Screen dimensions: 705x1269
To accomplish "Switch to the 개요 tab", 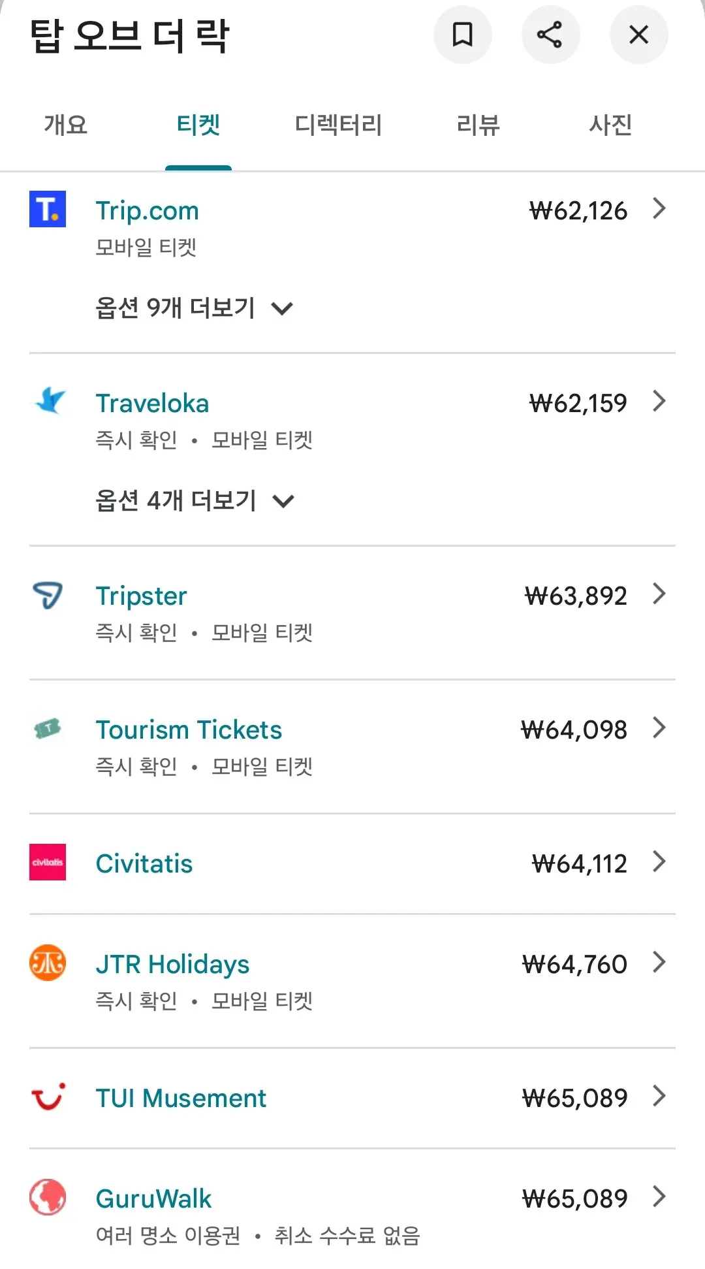I will click(66, 125).
